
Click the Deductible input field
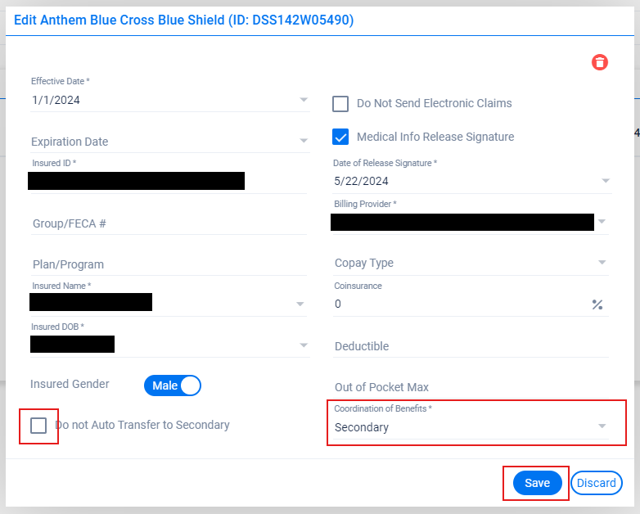[471, 346]
